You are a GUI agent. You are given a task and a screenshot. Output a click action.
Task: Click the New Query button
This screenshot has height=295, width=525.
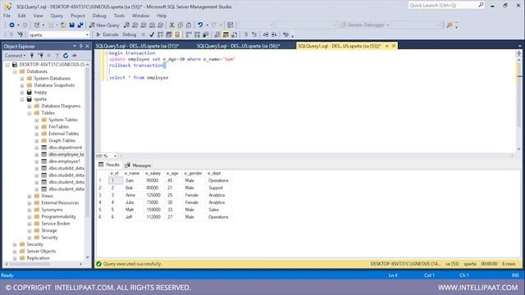pyautogui.click(x=104, y=25)
